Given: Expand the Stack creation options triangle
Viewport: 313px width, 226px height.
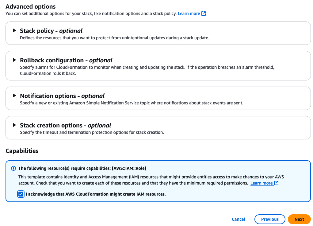Looking at the screenshot, I should tap(14, 125).
